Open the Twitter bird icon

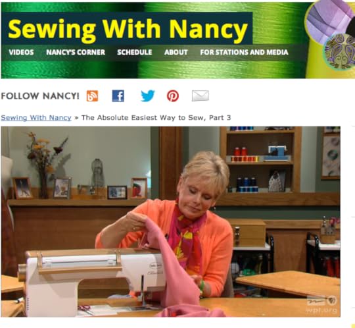(148, 96)
